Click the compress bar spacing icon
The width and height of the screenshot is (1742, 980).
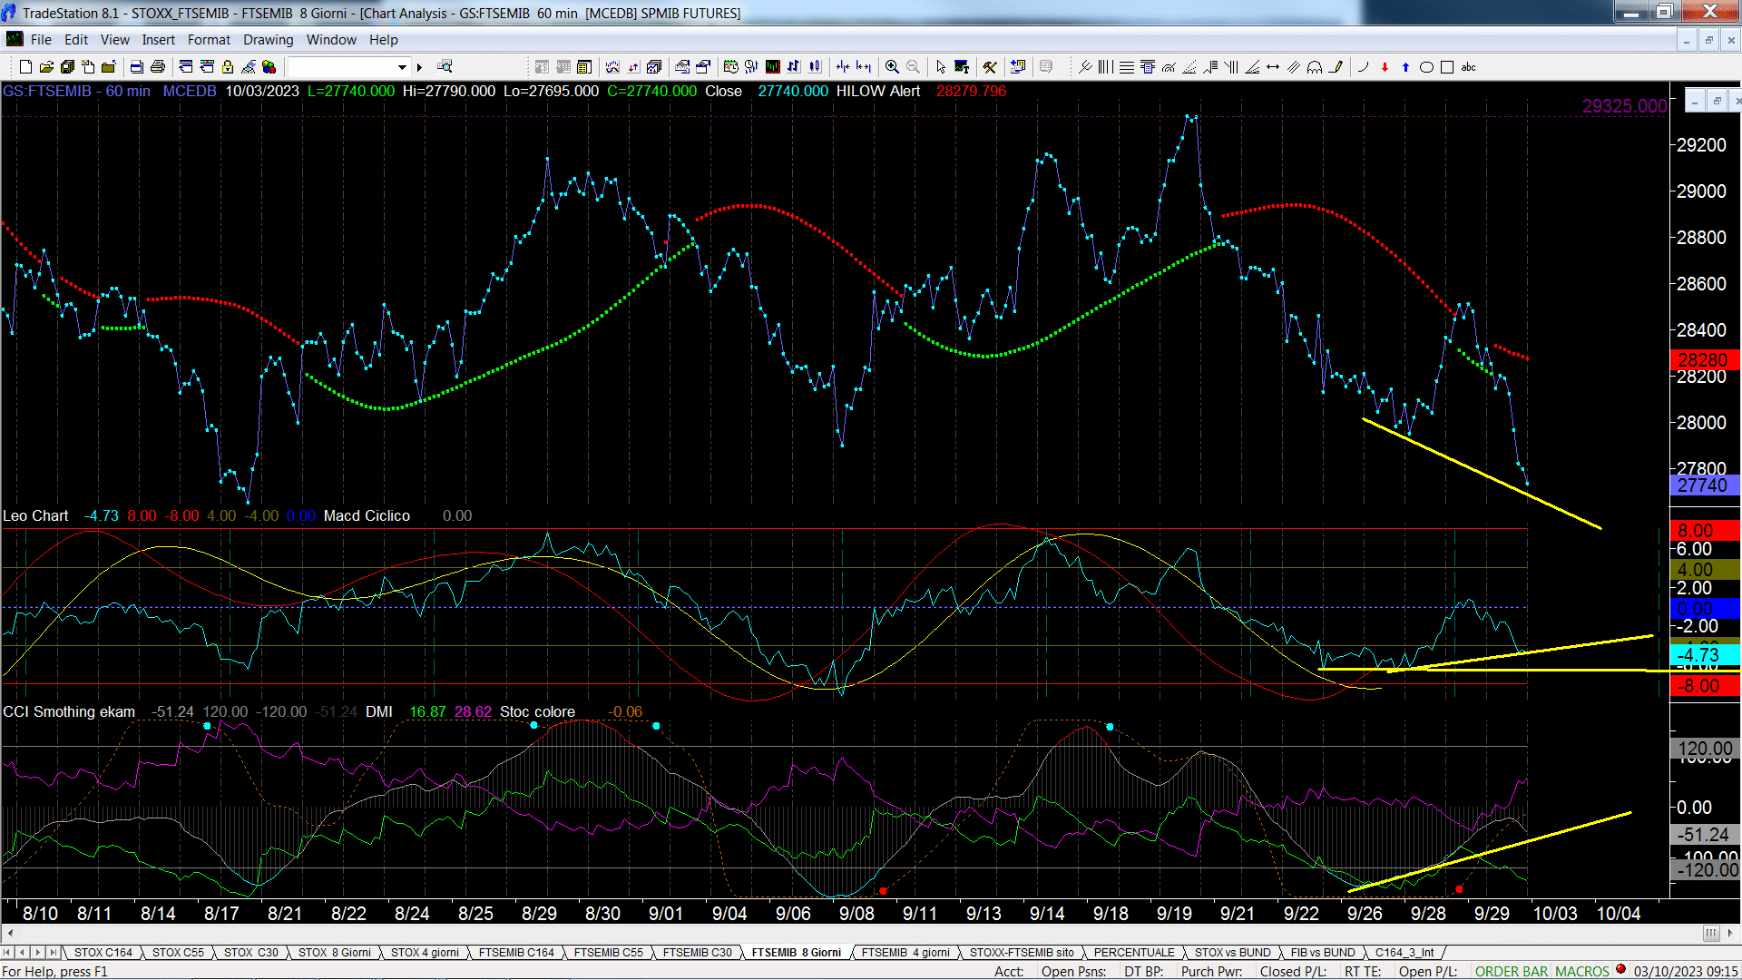pyautogui.click(x=843, y=66)
